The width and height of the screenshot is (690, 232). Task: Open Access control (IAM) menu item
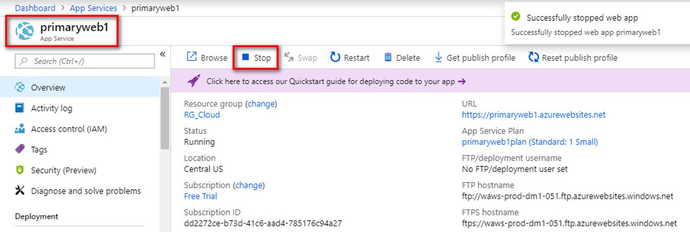click(x=80, y=129)
